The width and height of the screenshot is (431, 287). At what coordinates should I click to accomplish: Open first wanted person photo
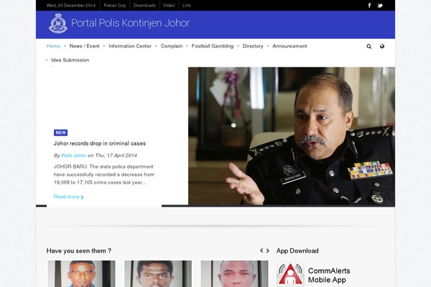pos(82,274)
